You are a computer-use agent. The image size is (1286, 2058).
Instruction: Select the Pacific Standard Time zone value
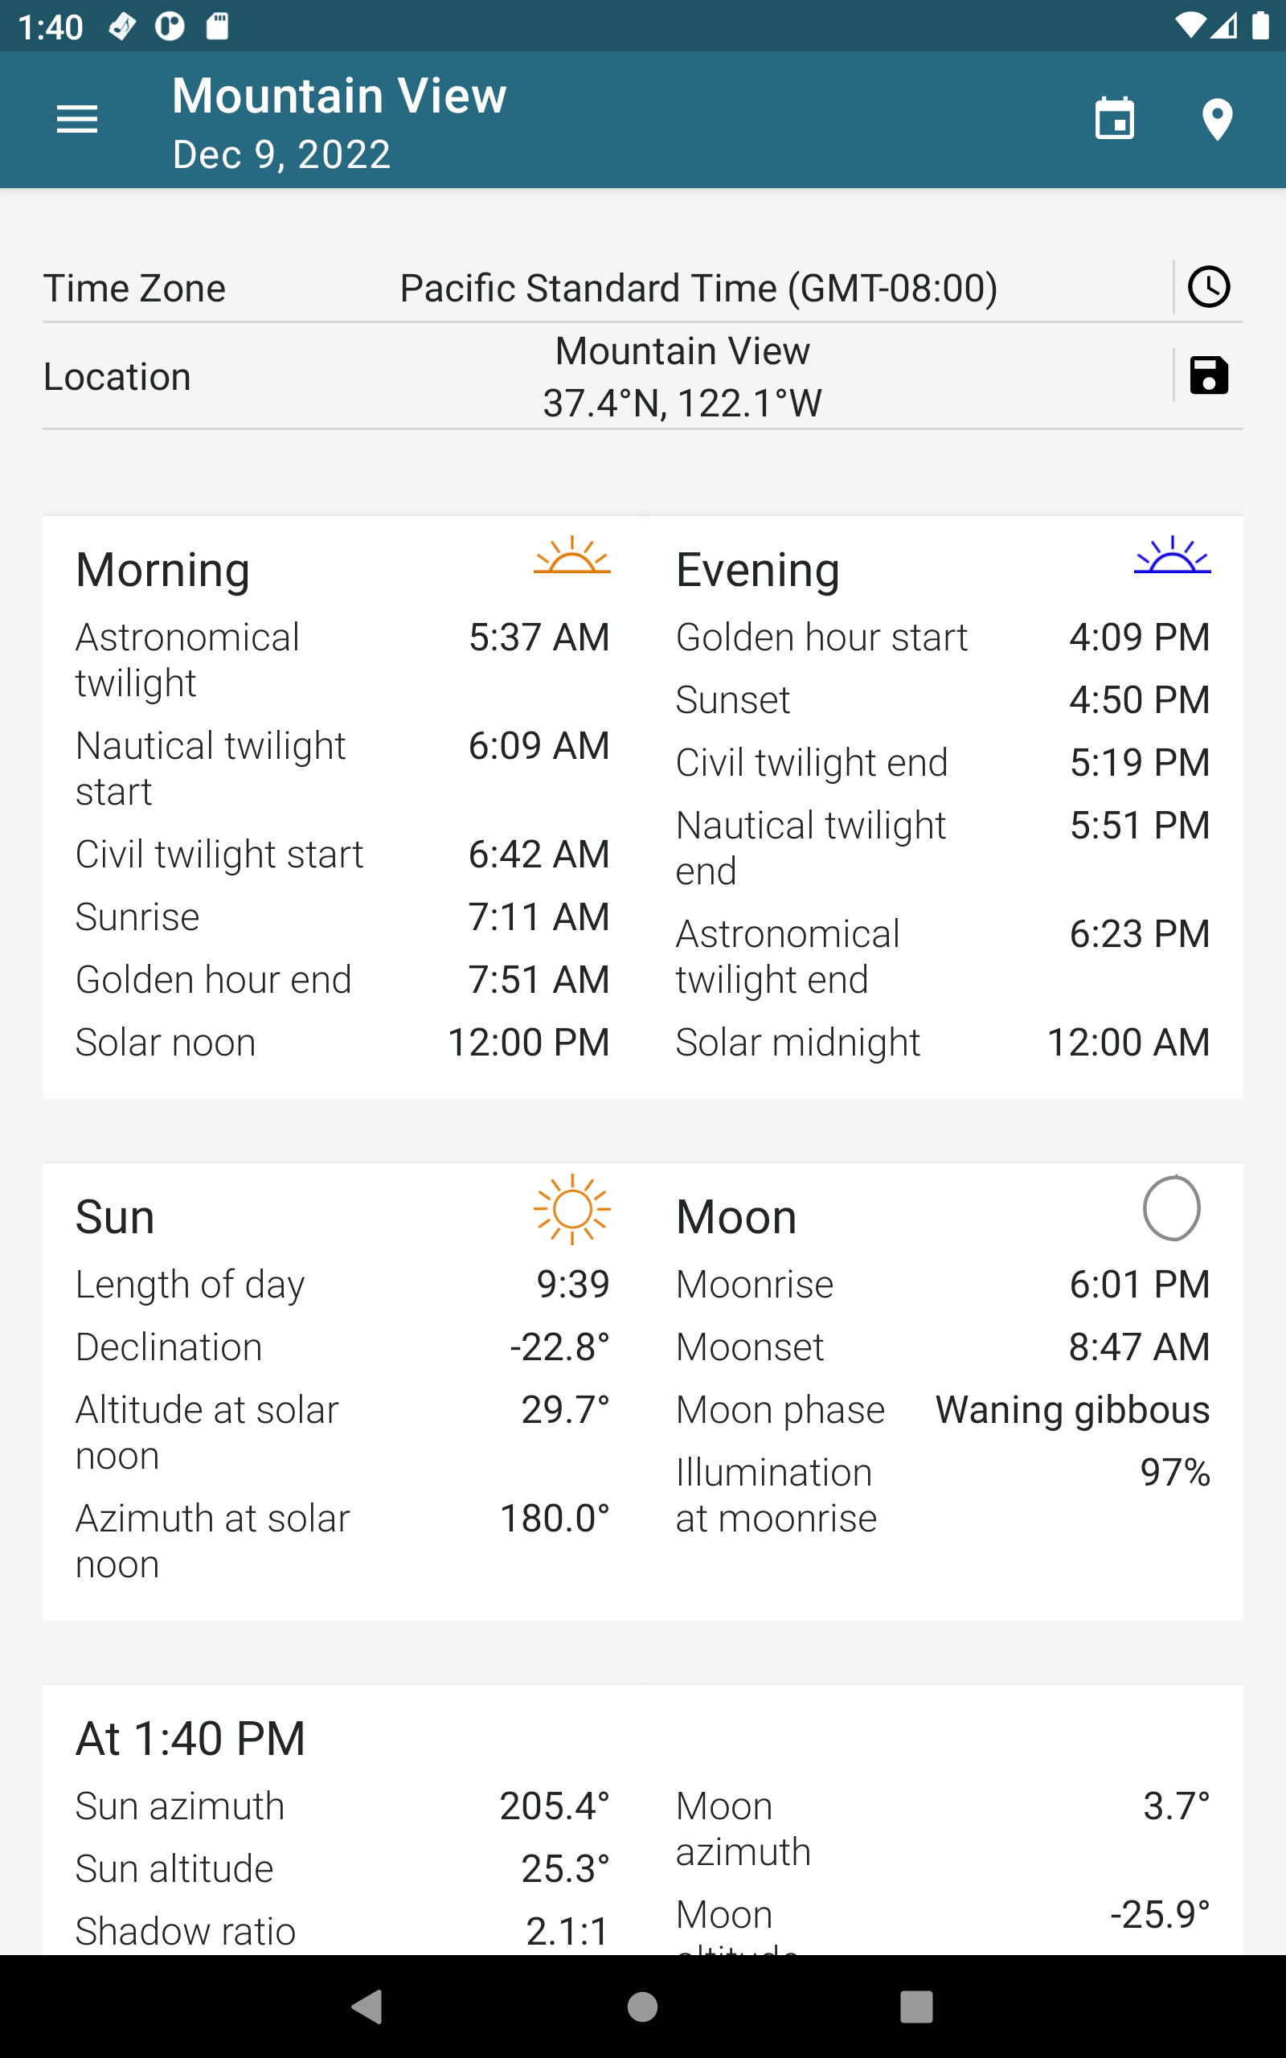pos(698,289)
